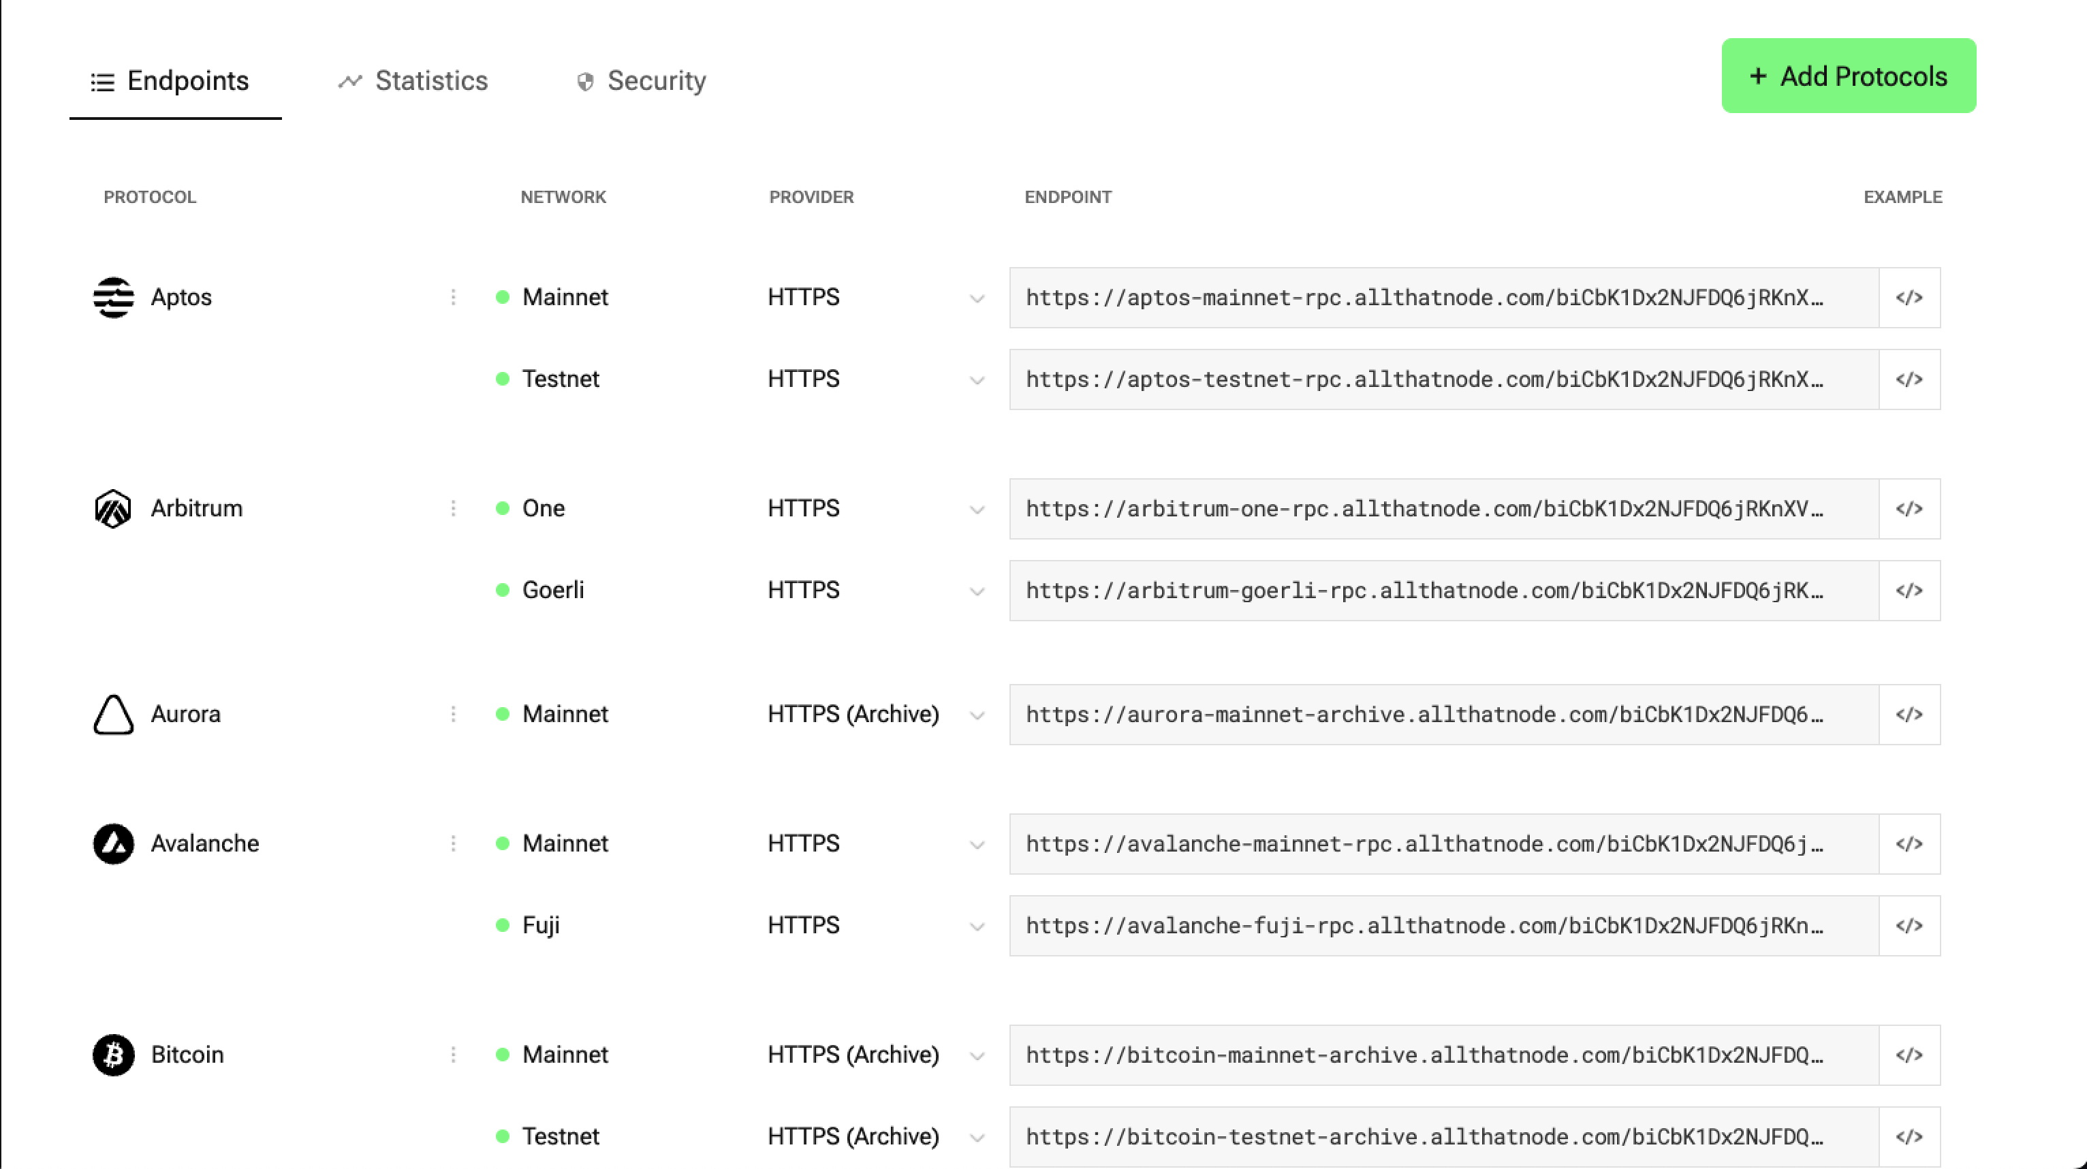2087x1169 pixels.
Task: Show code example for Arbitrum One endpoint
Action: (x=1910, y=509)
